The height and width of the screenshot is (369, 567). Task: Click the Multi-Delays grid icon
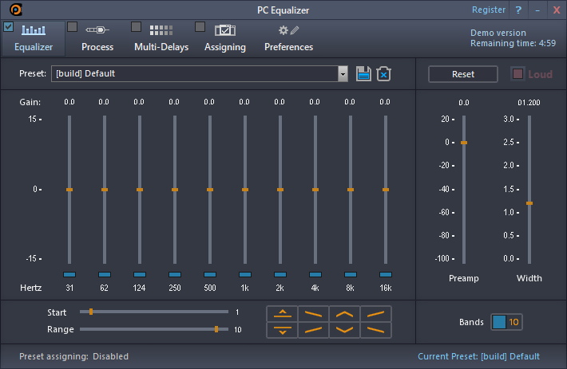pyautogui.click(x=161, y=30)
